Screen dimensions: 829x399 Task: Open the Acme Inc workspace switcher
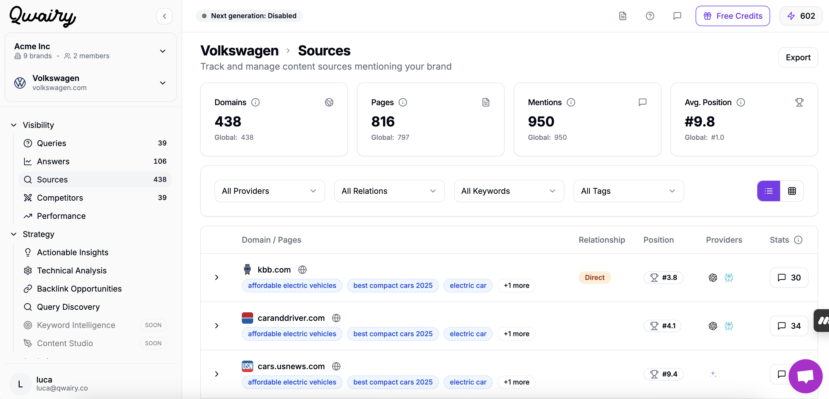pos(91,51)
